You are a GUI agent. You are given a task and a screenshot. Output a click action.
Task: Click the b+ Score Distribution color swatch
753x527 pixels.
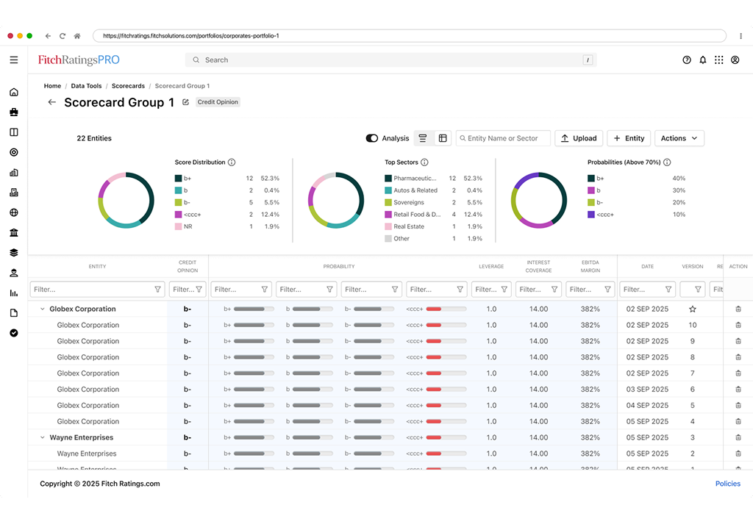pyautogui.click(x=178, y=179)
